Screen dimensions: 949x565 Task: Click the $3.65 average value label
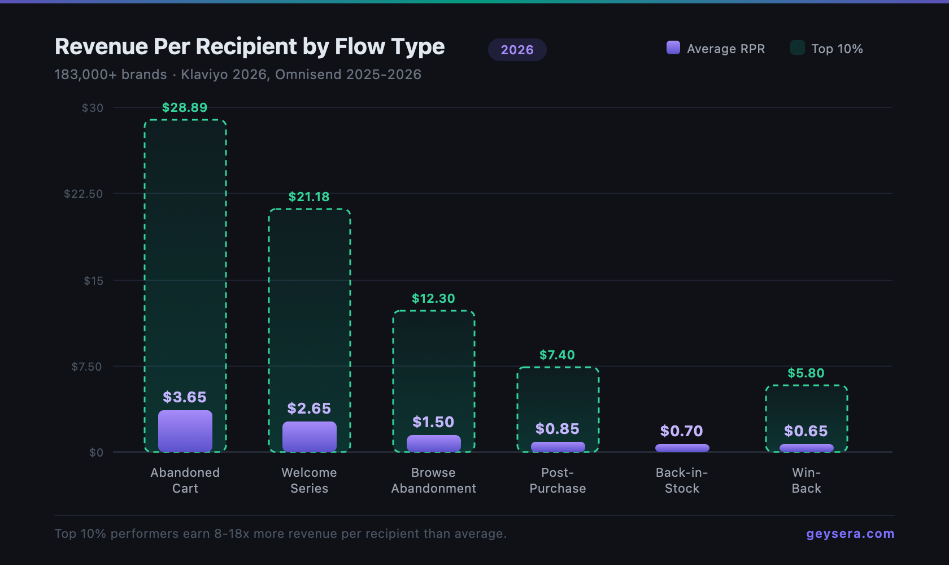(x=185, y=397)
